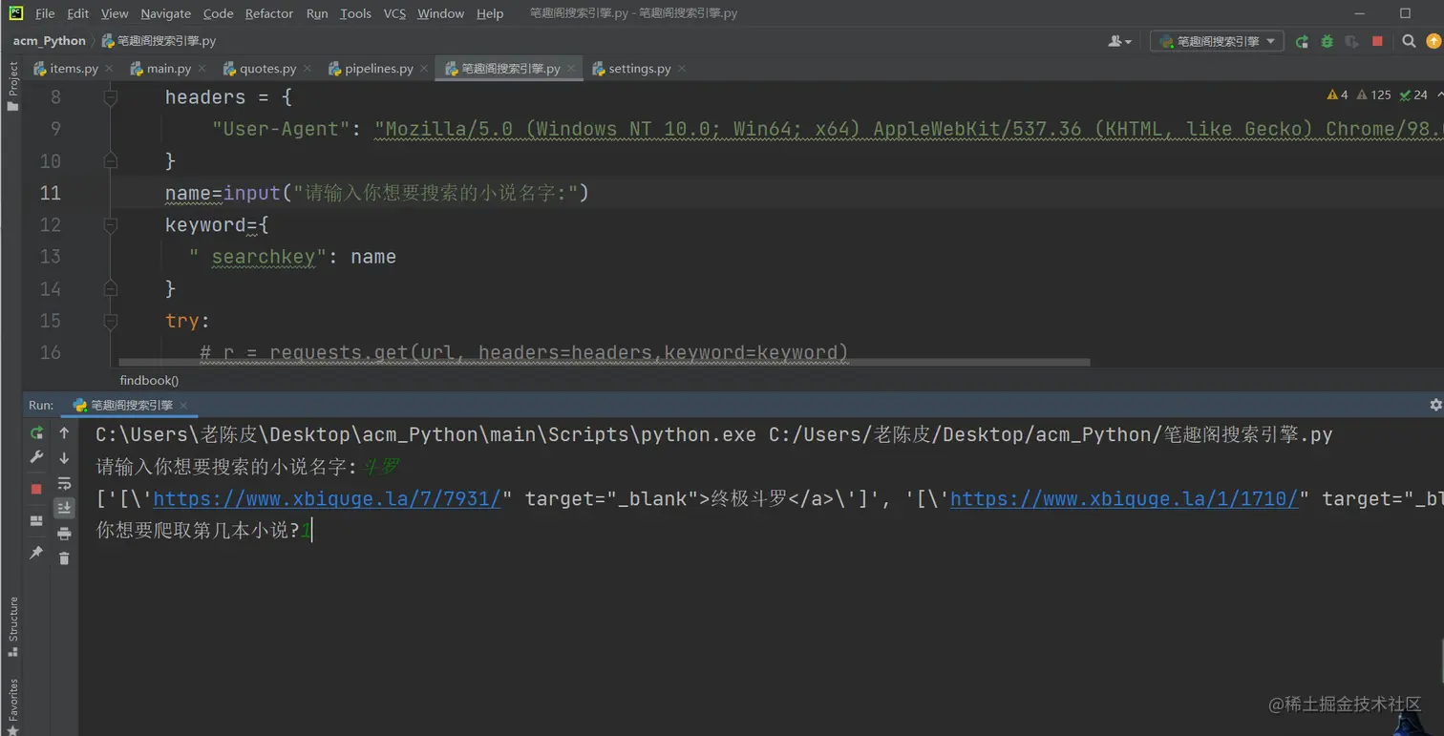Viewport: 1444px width, 736px height.
Task: Open the Structure tool window sidebar tab
Action: click(x=12, y=627)
